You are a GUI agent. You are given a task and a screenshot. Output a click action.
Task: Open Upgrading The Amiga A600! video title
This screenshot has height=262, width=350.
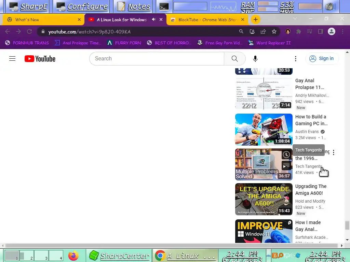(311, 190)
